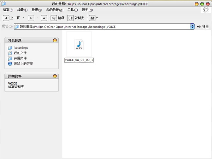Click the title bar folder icon
The image size is (212, 159).
[x=4, y=4]
